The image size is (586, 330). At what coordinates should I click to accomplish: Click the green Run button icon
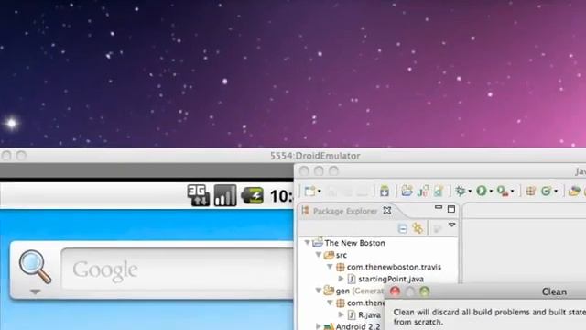[x=482, y=192]
